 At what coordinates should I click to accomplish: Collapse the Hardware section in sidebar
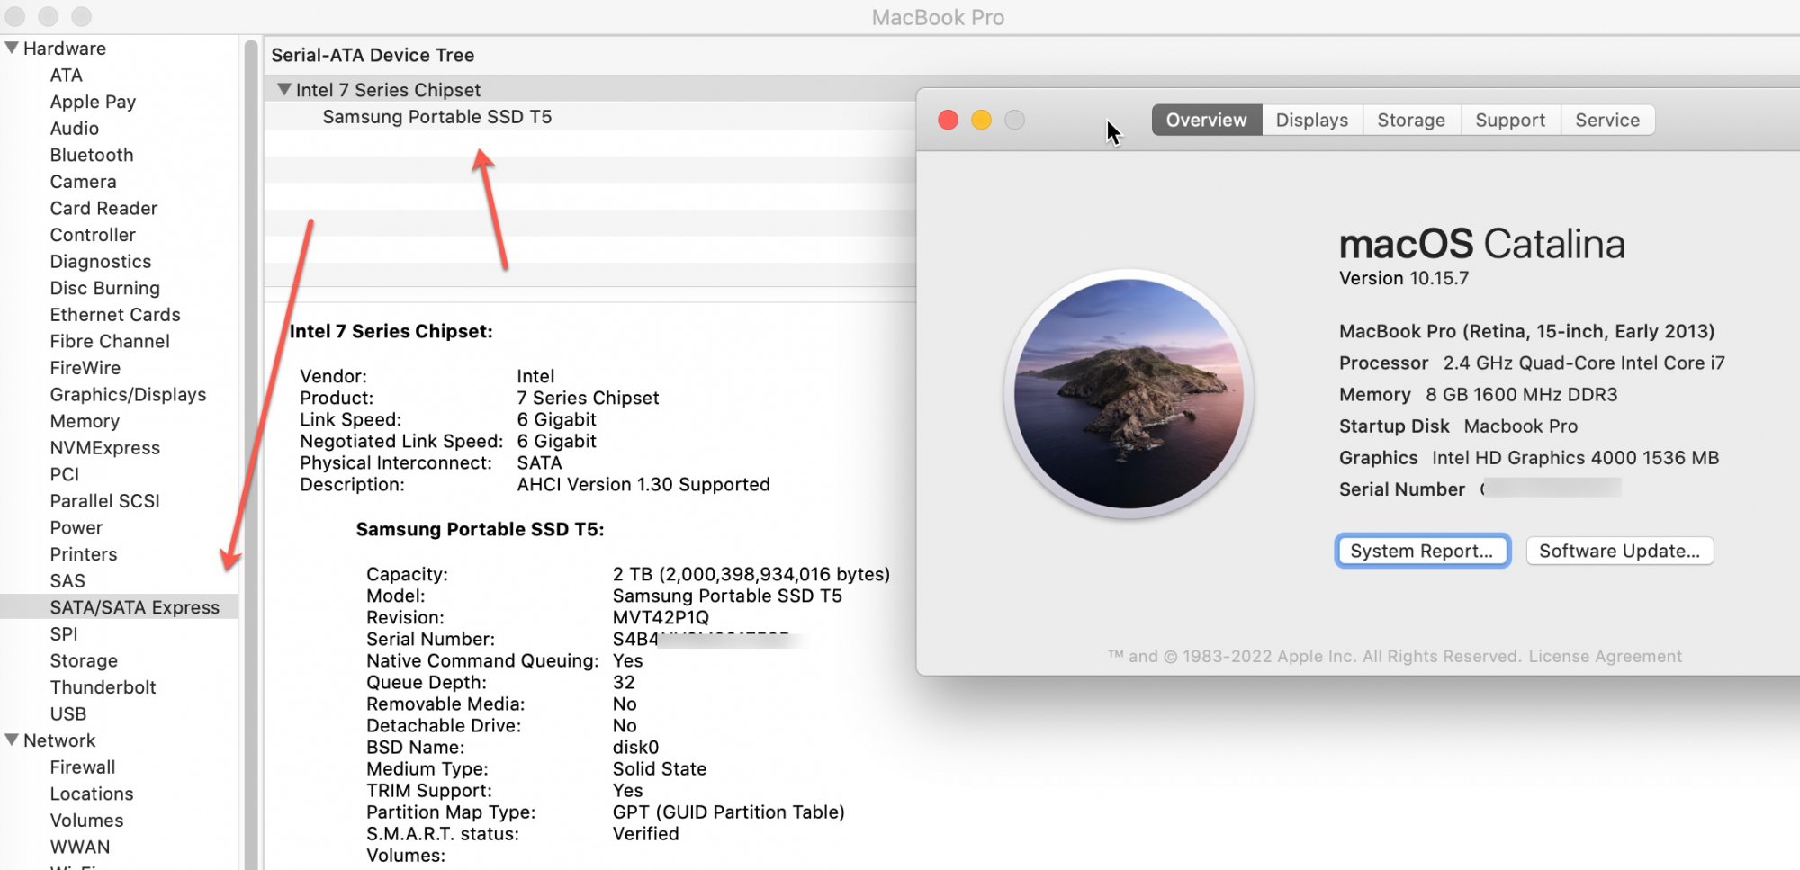point(12,48)
